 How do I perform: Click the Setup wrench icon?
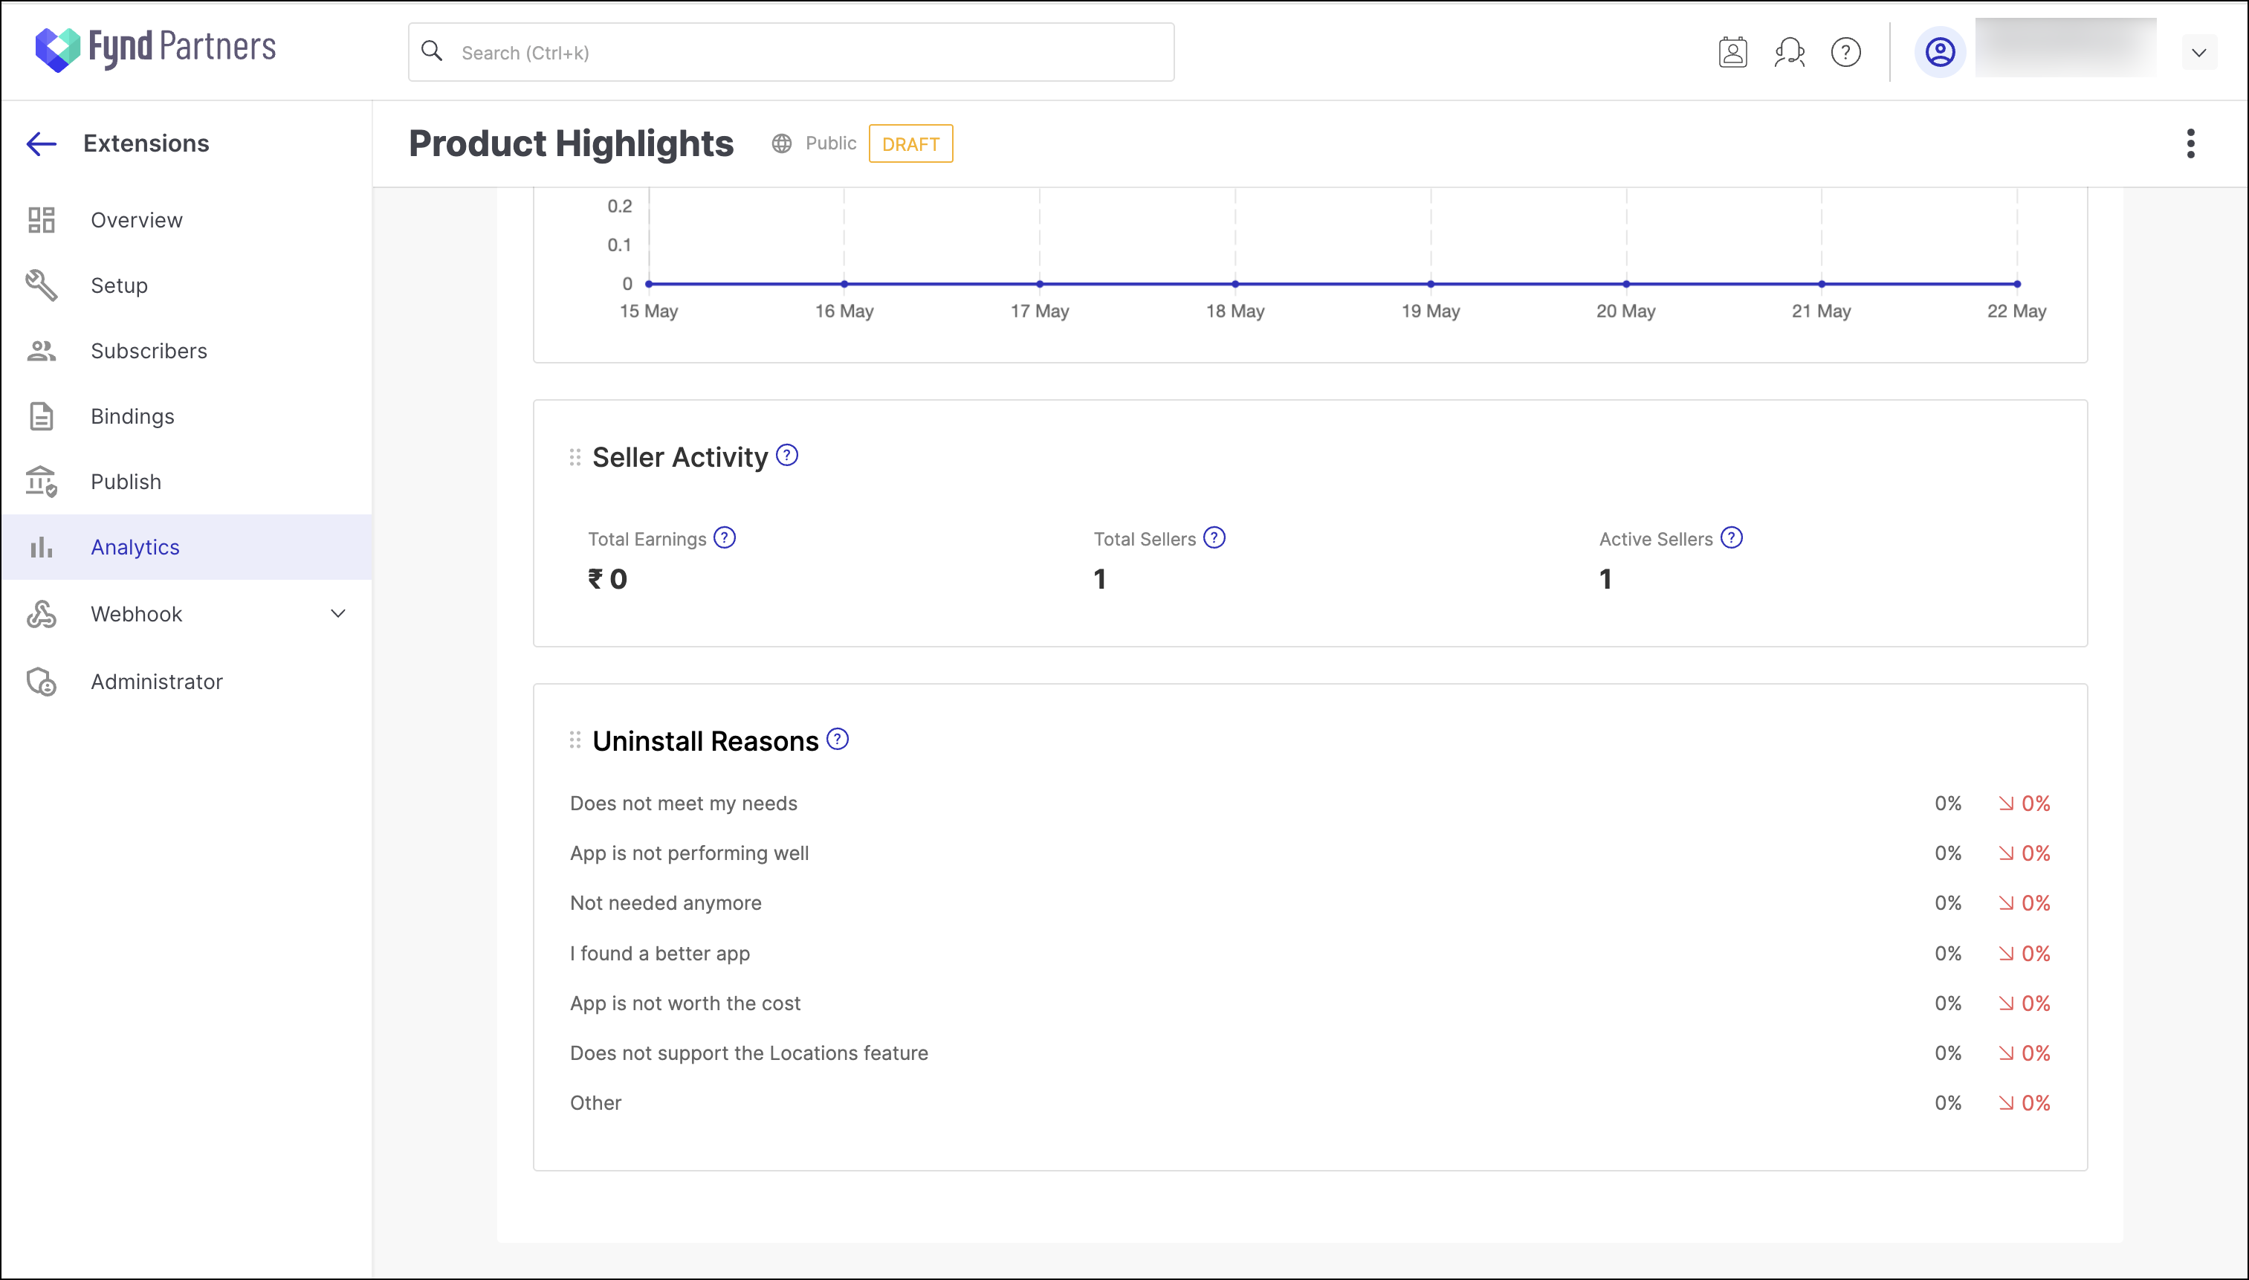42,285
